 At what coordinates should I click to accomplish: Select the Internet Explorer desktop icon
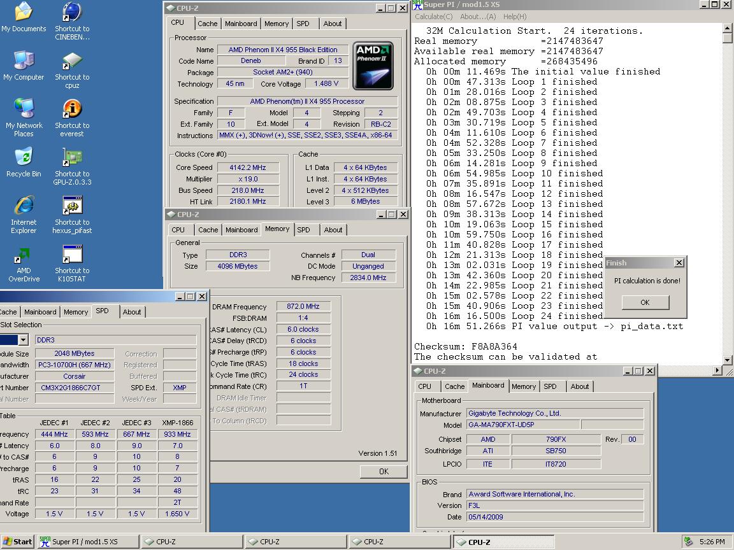pyautogui.click(x=24, y=214)
